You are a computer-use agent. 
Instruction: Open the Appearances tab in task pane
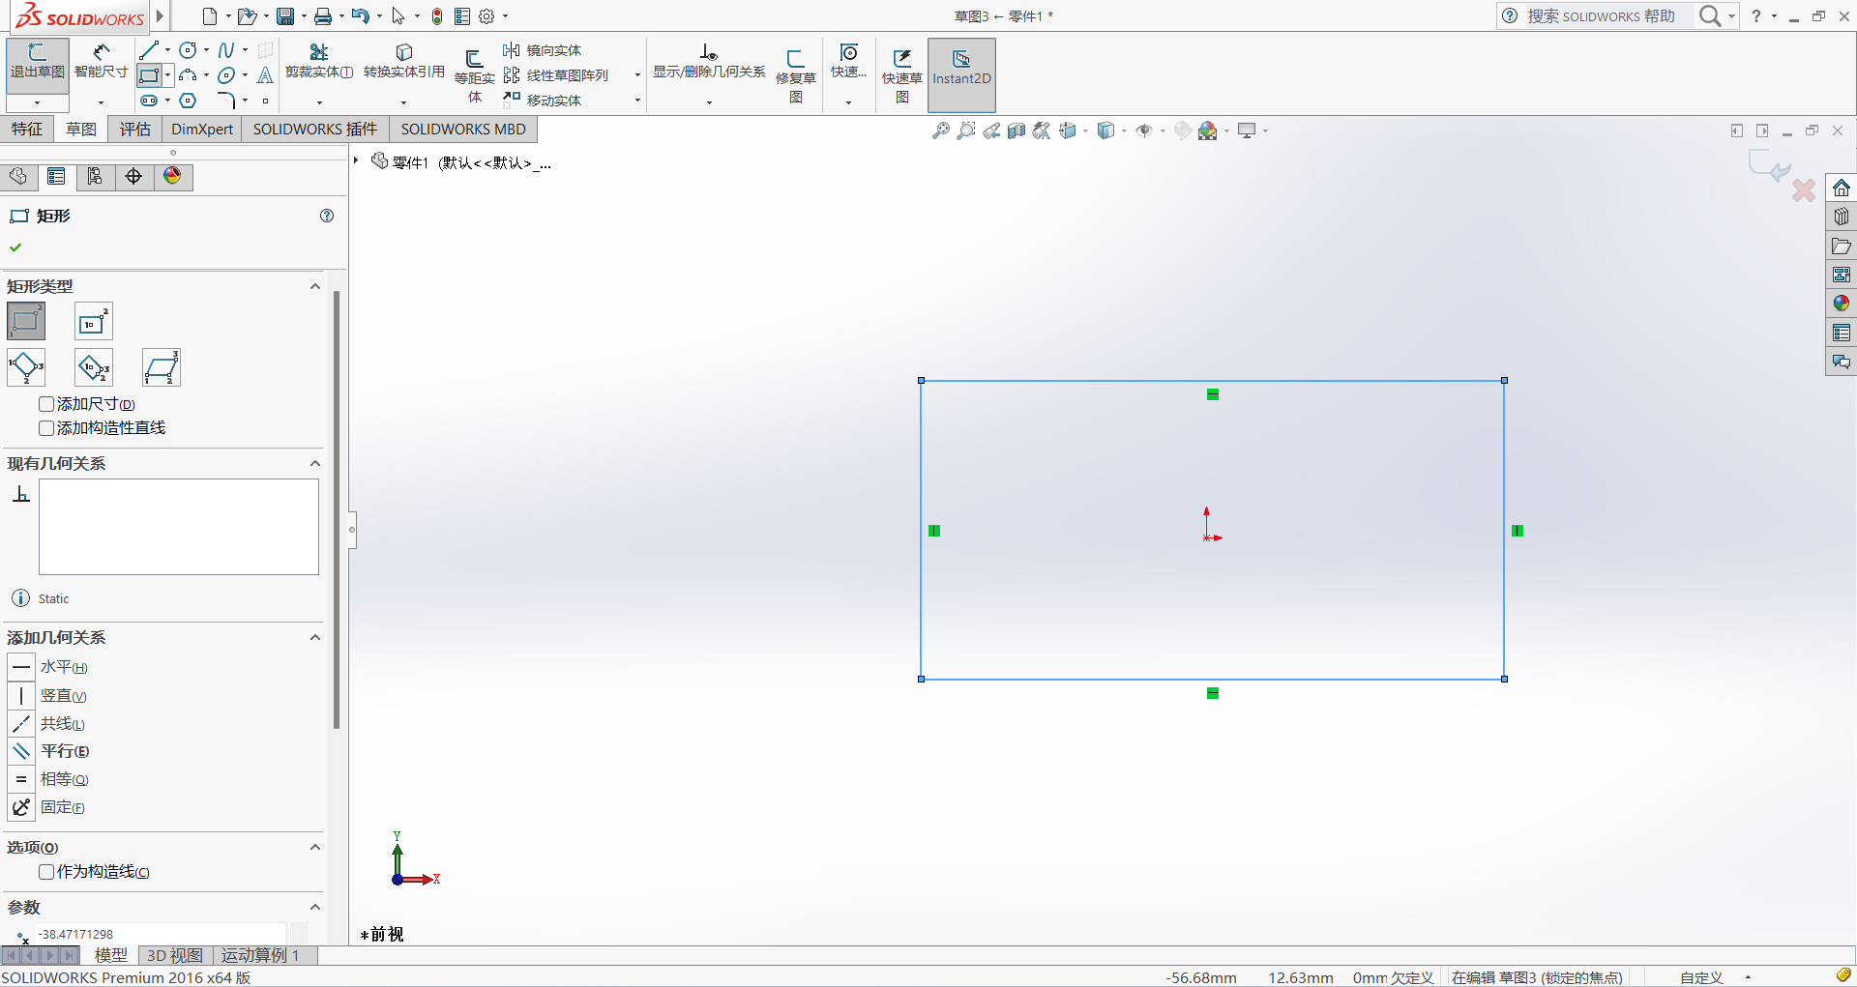coord(1842,304)
